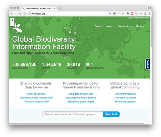Image resolution: width=161 pixels, height=137 pixels.
Task: Click the blue bookmark star
Action: click(x=110, y=14)
